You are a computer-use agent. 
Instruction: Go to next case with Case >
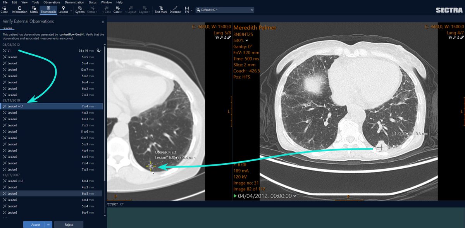tap(118, 9)
